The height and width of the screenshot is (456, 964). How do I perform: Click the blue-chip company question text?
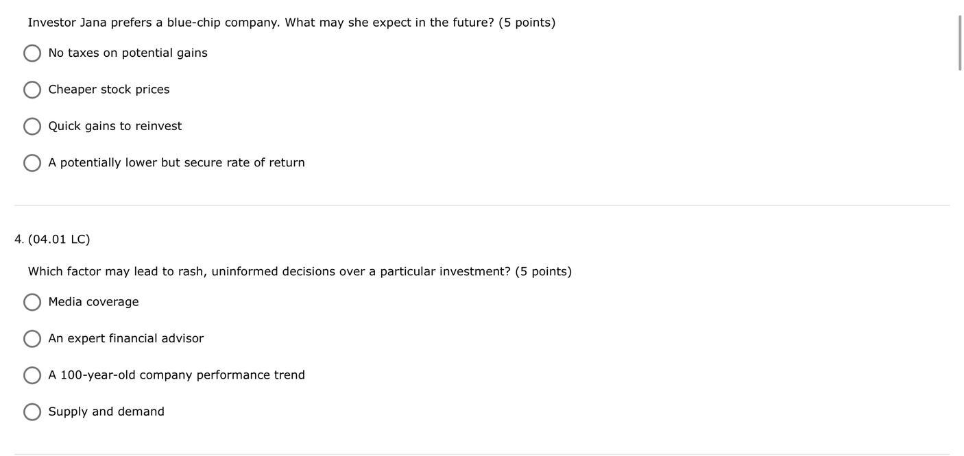[x=291, y=23]
